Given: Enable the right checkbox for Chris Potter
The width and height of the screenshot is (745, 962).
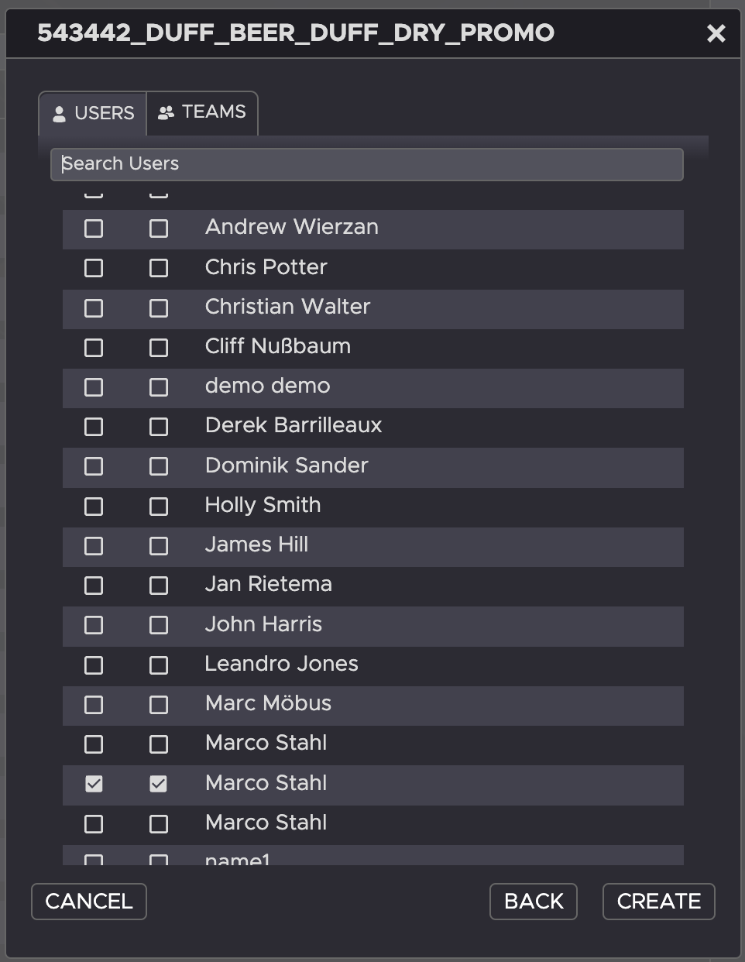Looking at the screenshot, I should pyautogui.click(x=159, y=268).
